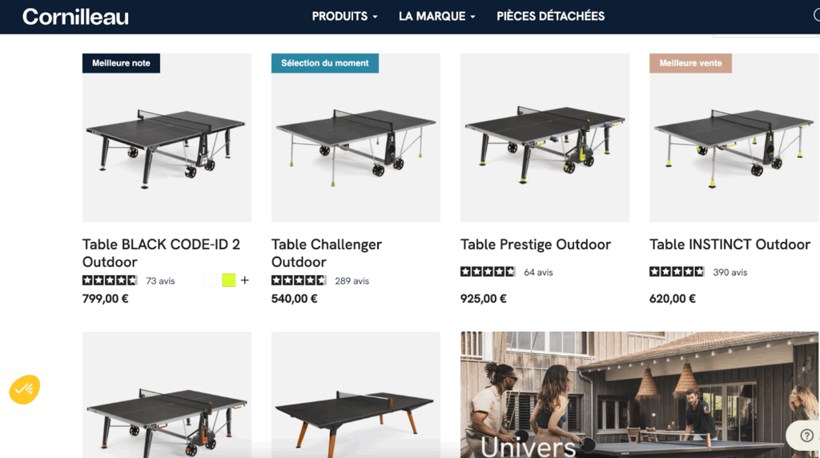Click the Table Challenger Outdoor product image
Image resolution: width=820 pixels, height=458 pixels.
tap(356, 137)
